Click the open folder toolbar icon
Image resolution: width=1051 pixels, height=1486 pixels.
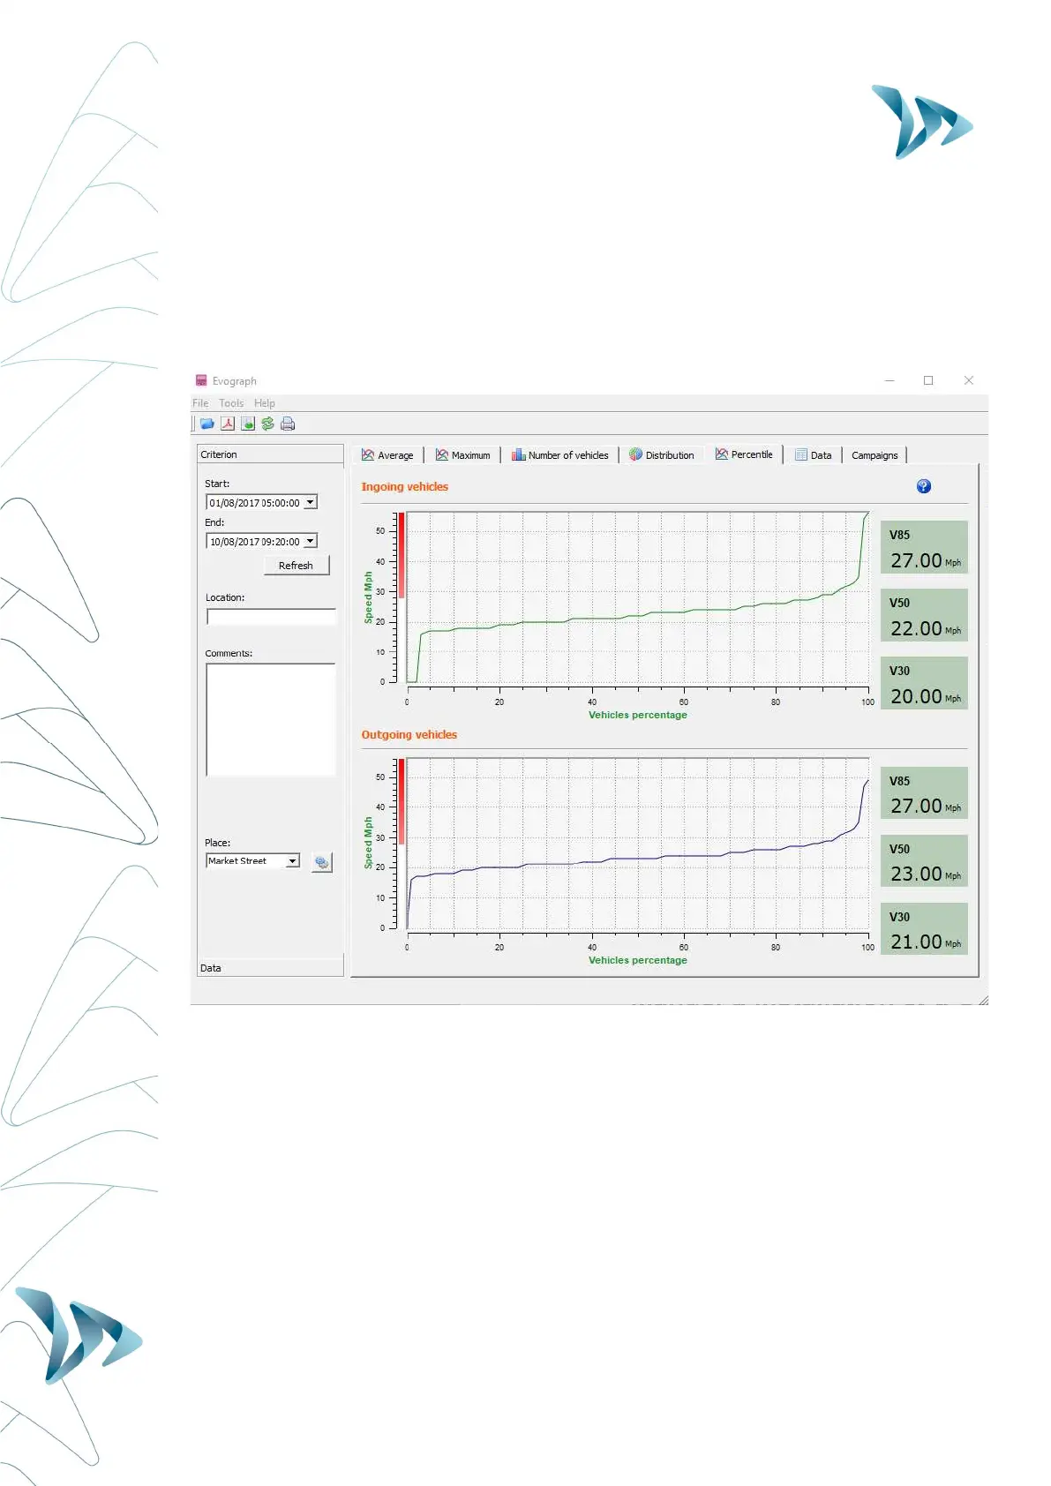(x=207, y=424)
